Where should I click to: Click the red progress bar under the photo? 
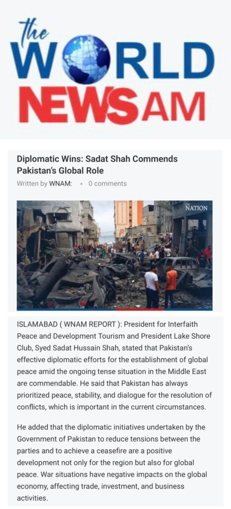140,309
